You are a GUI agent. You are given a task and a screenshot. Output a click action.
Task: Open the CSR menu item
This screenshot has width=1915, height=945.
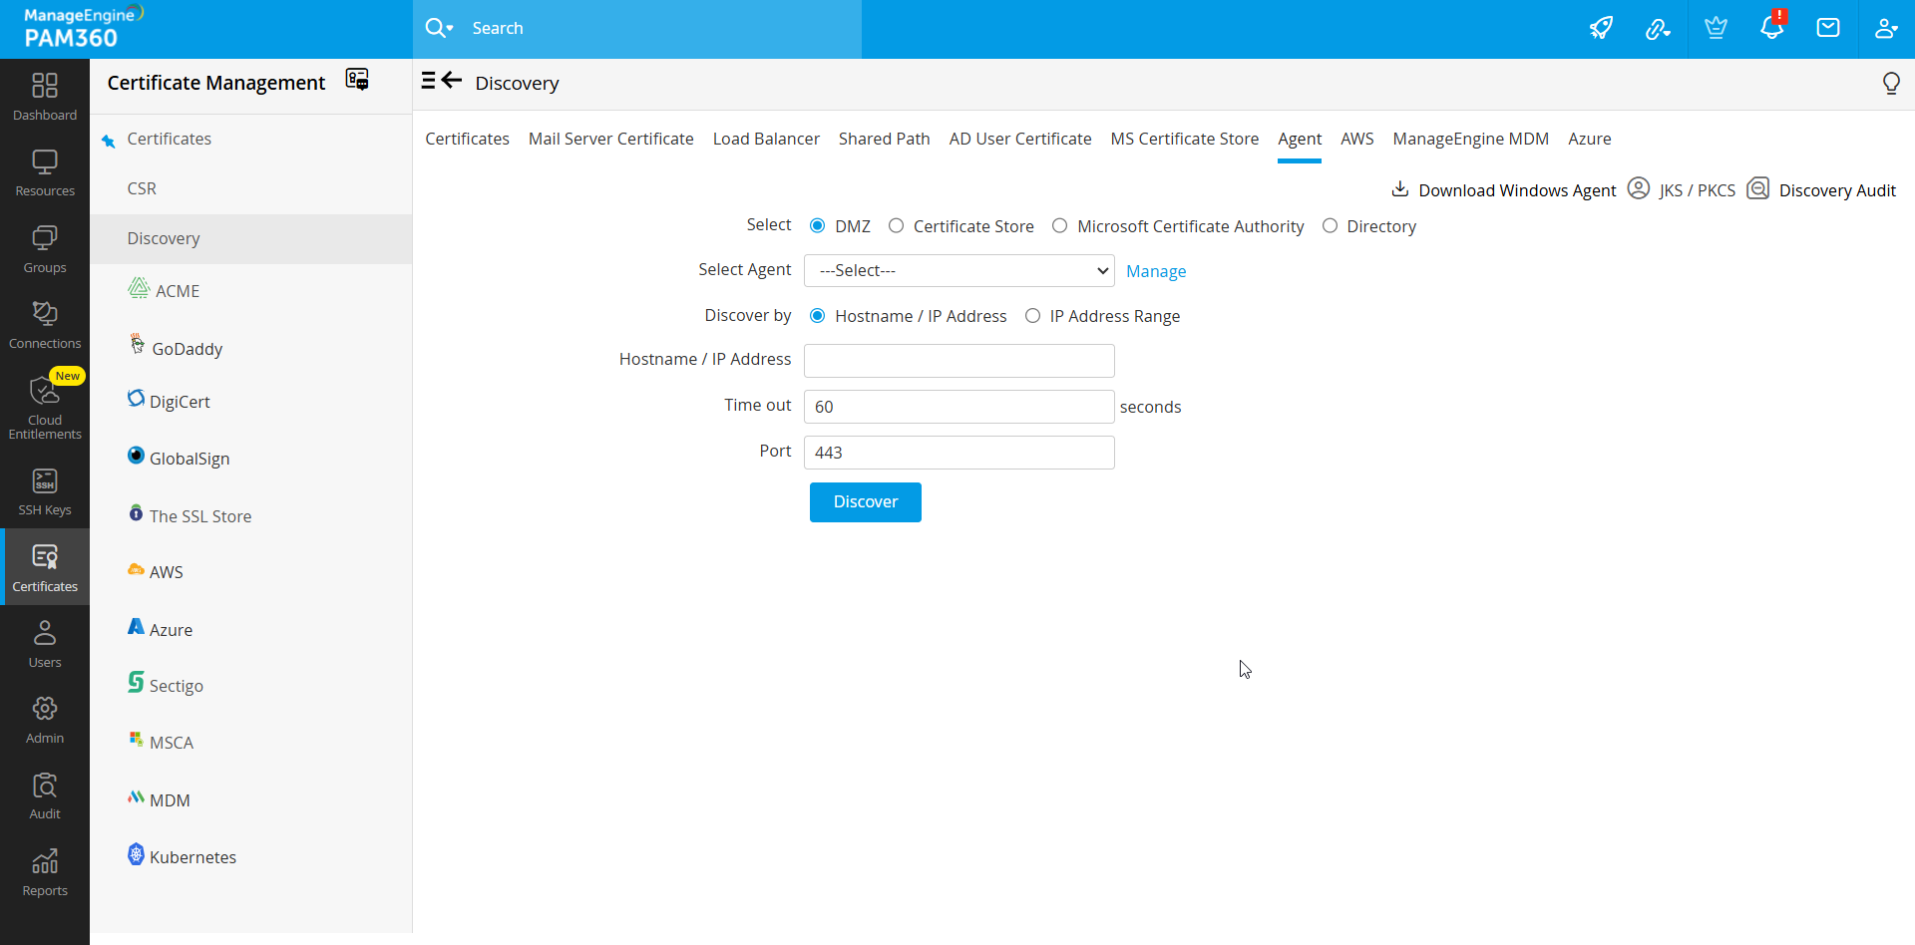pyautogui.click(x=142, y=188)
